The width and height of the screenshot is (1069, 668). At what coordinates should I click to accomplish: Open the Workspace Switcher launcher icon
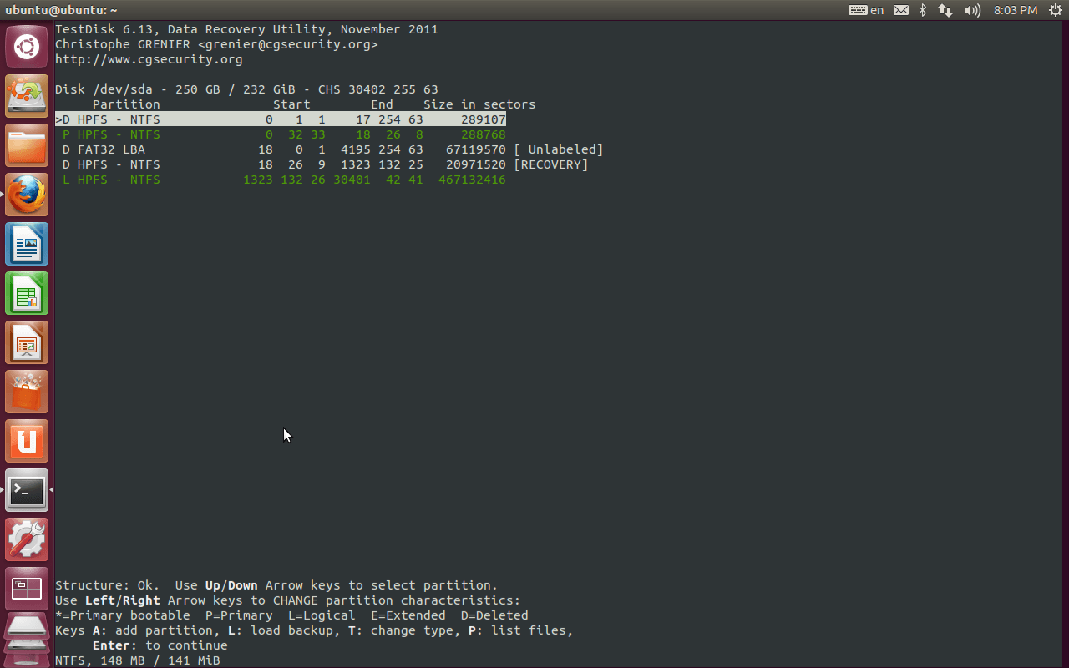pos(27,589)
